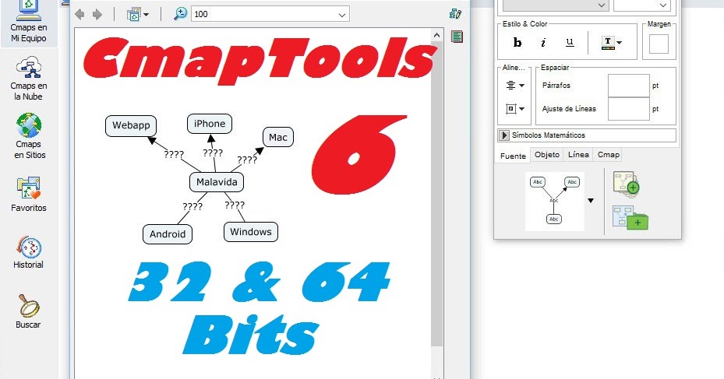Select the Mac concept node
Image resolution: width=724 pixels, height=379 pixels.
[278, 138]
